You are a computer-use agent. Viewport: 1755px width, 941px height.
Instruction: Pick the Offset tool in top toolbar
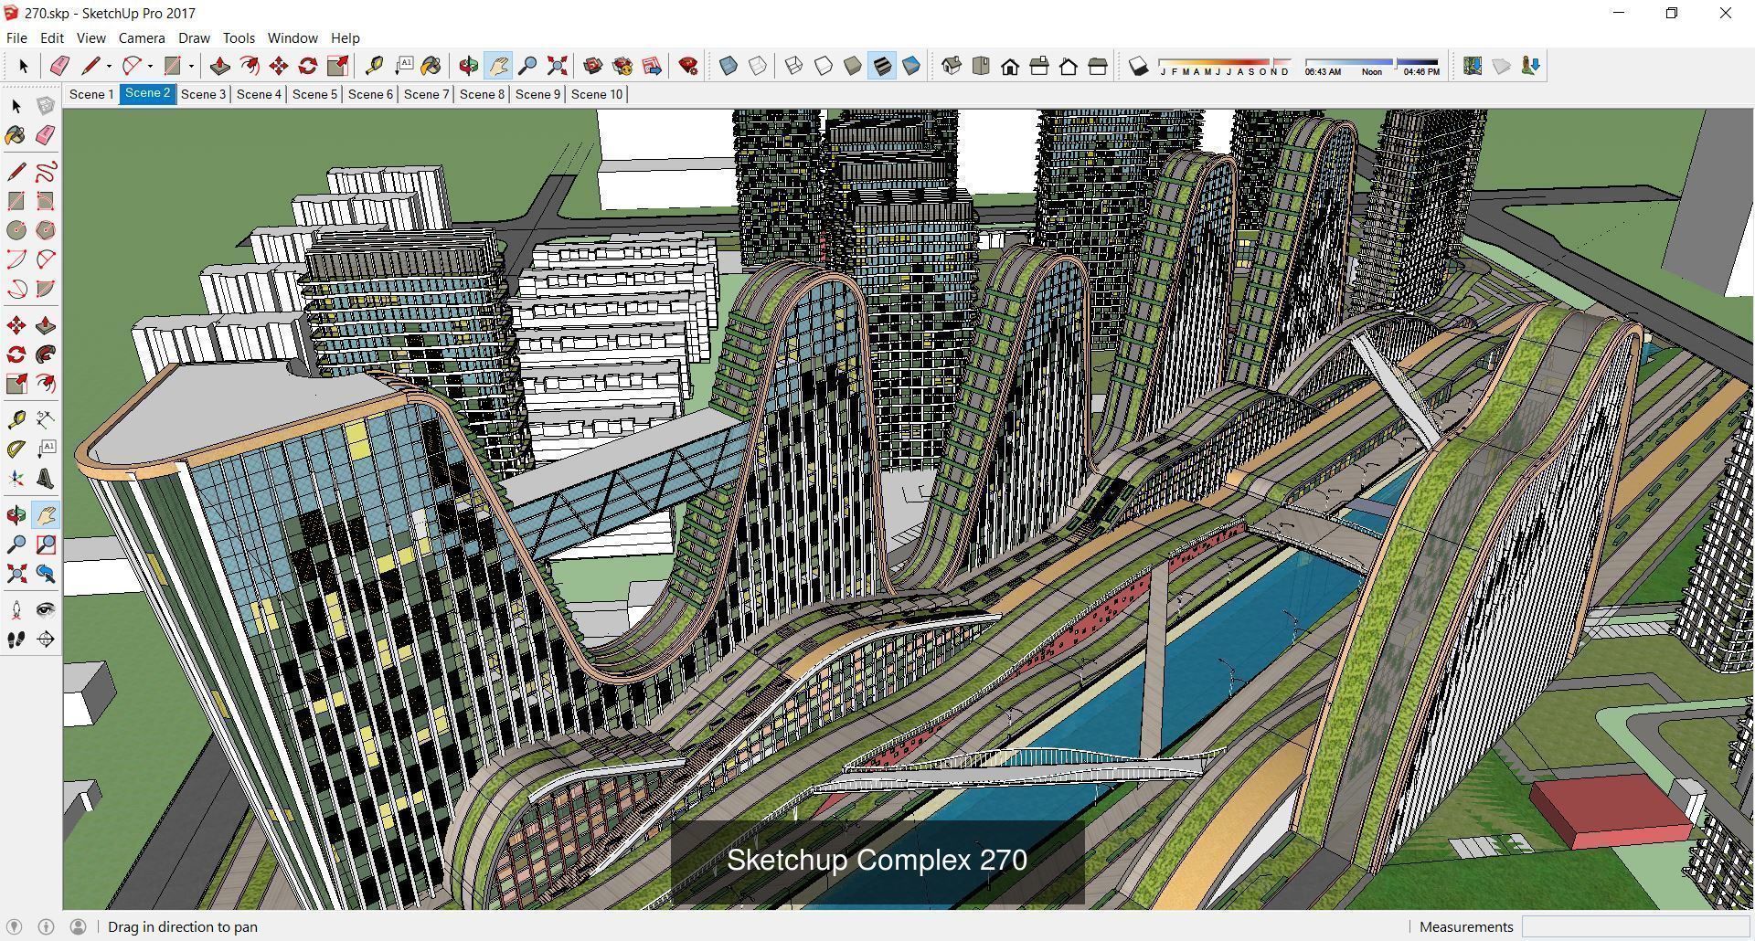[249, 66]
